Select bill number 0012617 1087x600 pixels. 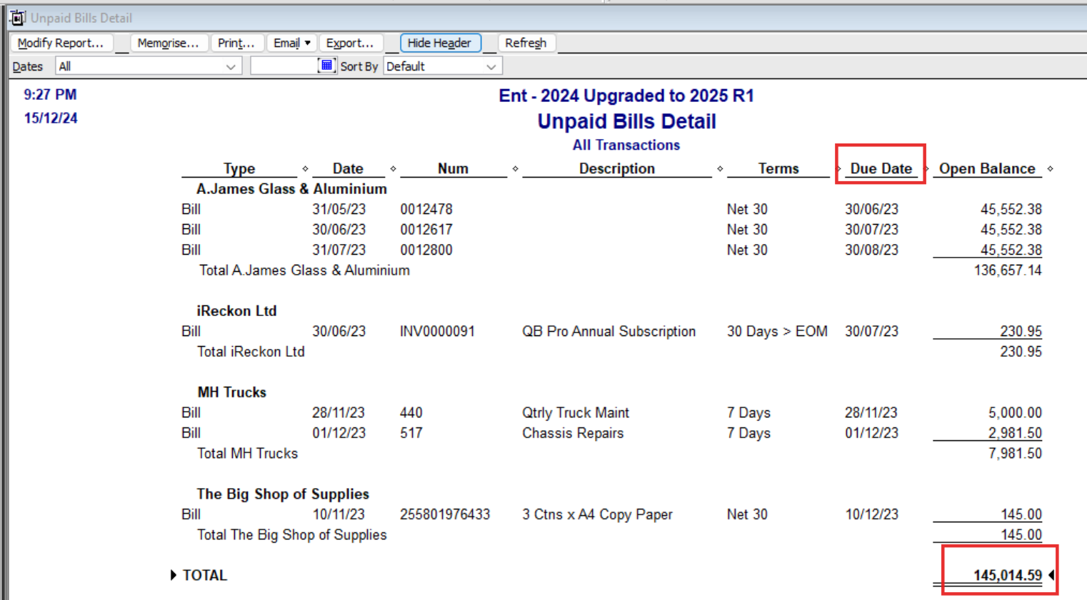pyautogui.click(x=426, y=230)
